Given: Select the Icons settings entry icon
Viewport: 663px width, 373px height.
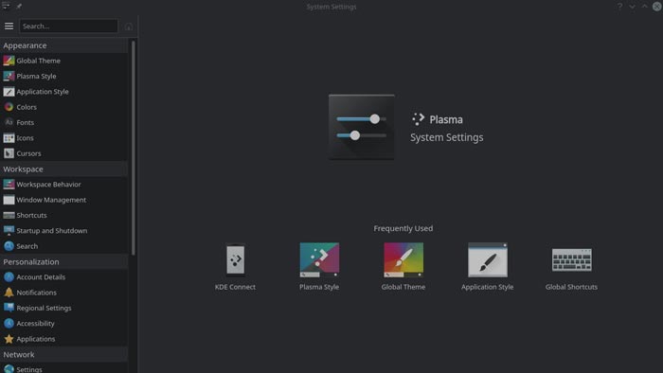Looking at the screenshot, I should [x=9, y=138].
